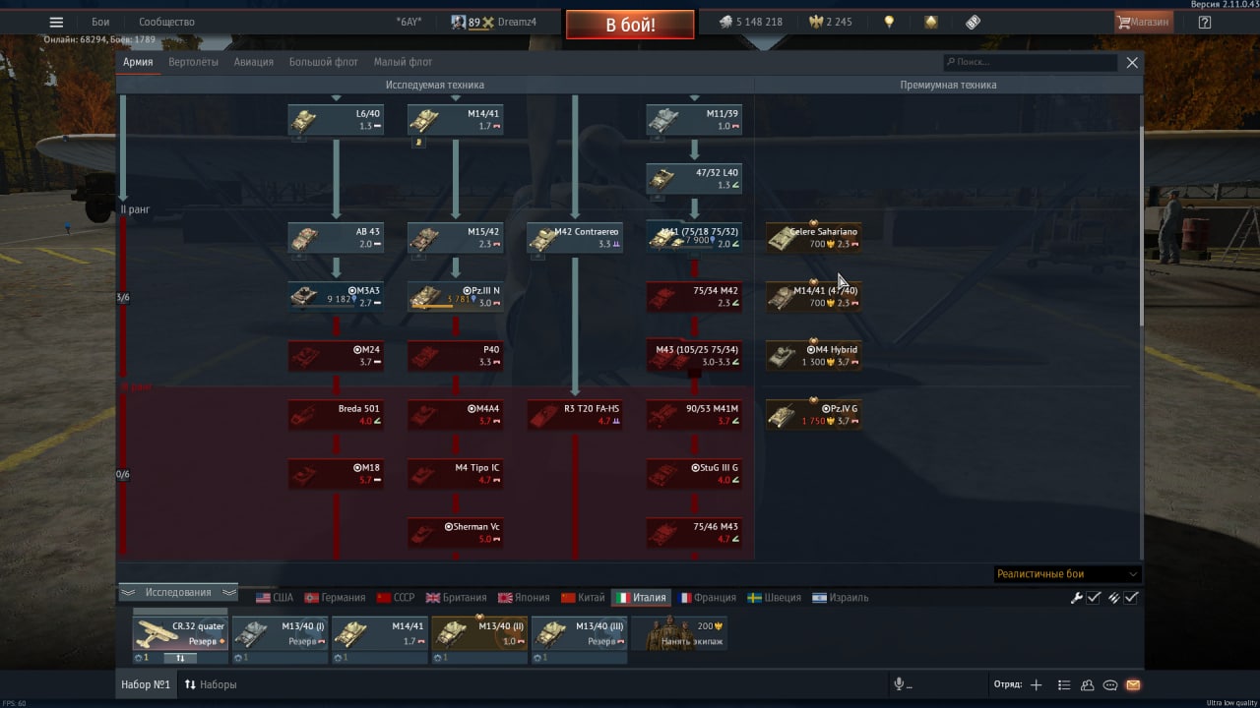Click the plus icon to invite to squad
This screenshot has height=708, width=1260.
tap(1036, 684)
